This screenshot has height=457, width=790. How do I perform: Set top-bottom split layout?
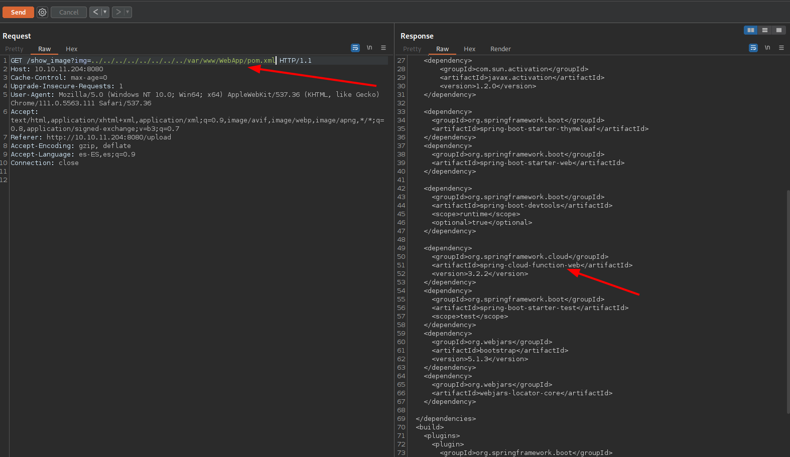tap(765, 30)
